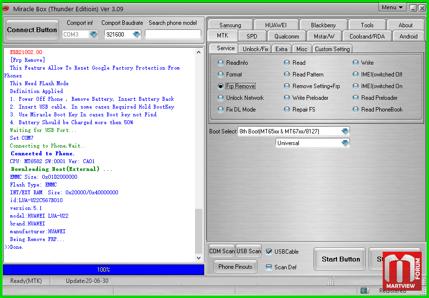Viewport: 429px width, 298px height.
Task: Click the 'CPU: MT6582 SW:0001 Ver: CA01' line
Action: point(52,161)
